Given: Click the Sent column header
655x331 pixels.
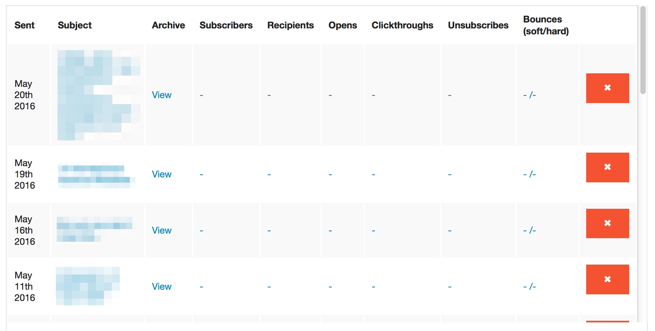Looking at the screenshot, I should (24, 25).
